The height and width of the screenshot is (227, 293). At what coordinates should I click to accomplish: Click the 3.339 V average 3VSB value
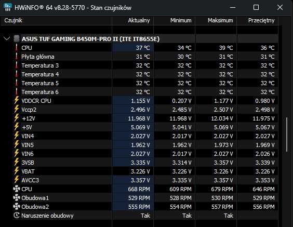coord(265,163)
